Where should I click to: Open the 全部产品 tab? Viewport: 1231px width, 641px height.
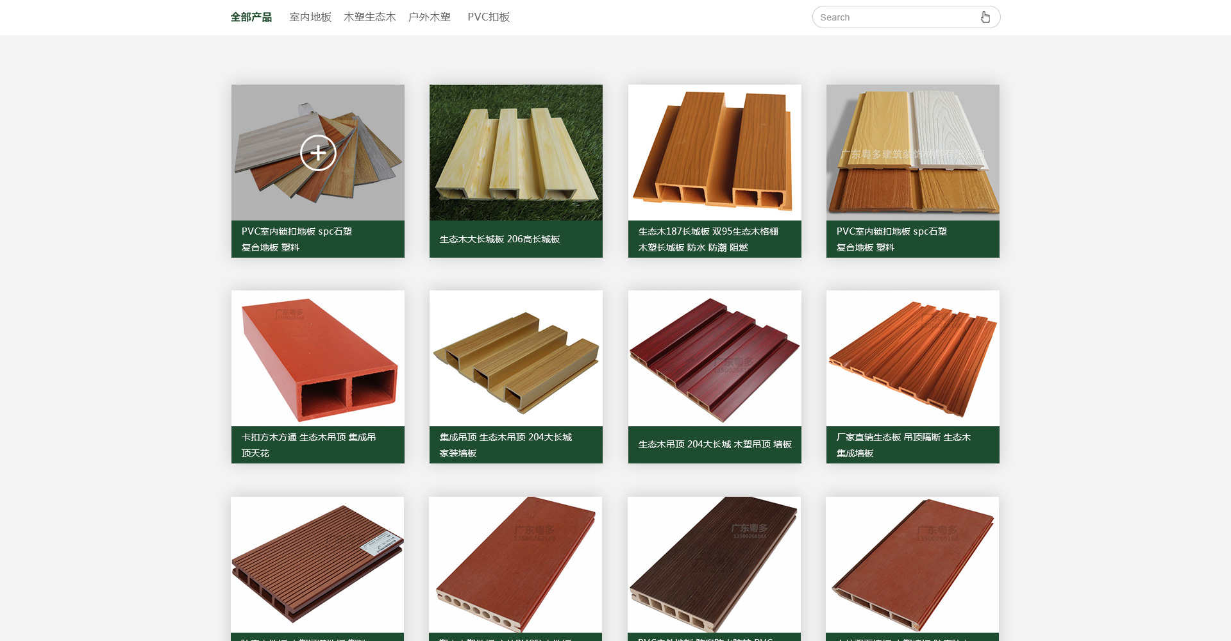tap(251, 17)
